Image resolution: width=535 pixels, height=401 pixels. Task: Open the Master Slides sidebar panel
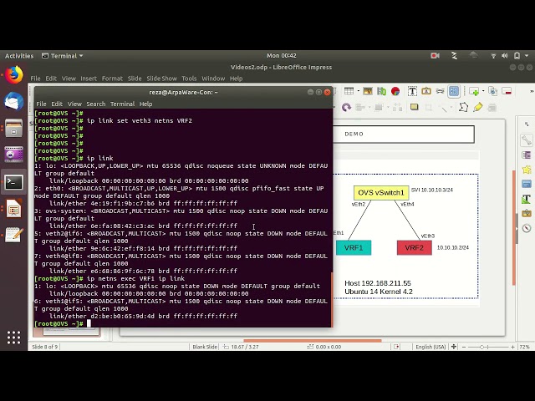(526, 184)
